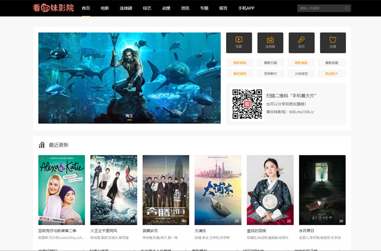This screenshot has width=381, height=251.
Task: Open the 海王 Aquaman banner image
Action: [x=130, y=78]
